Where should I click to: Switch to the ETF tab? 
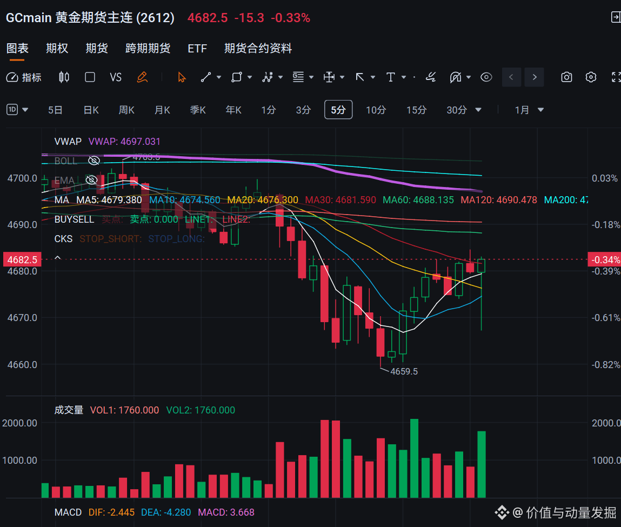(x=197, y=48)
